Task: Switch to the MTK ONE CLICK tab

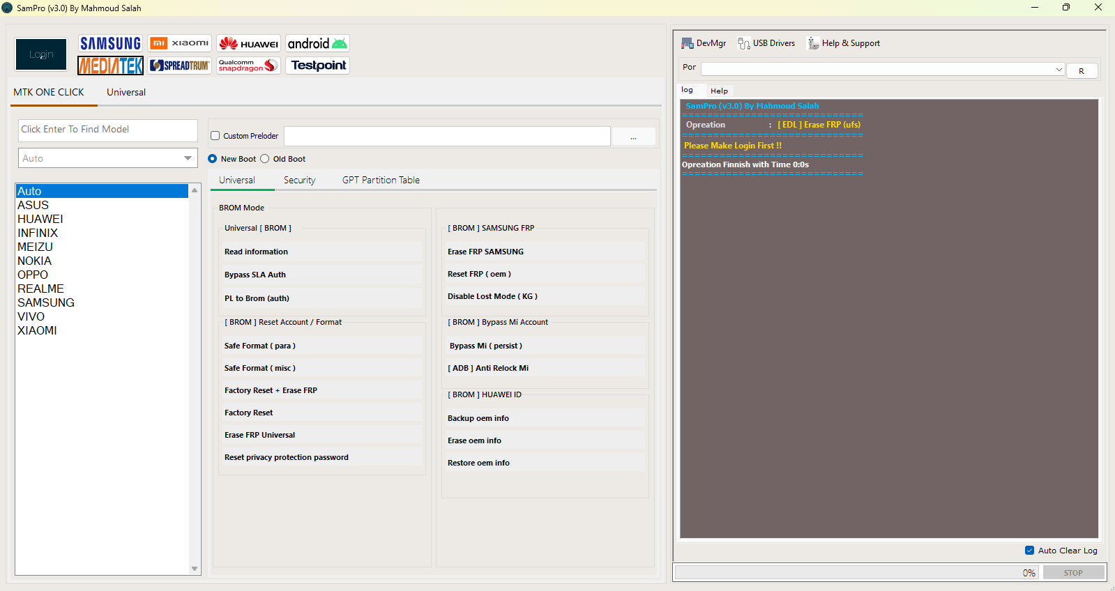Action: click(49, 92)
